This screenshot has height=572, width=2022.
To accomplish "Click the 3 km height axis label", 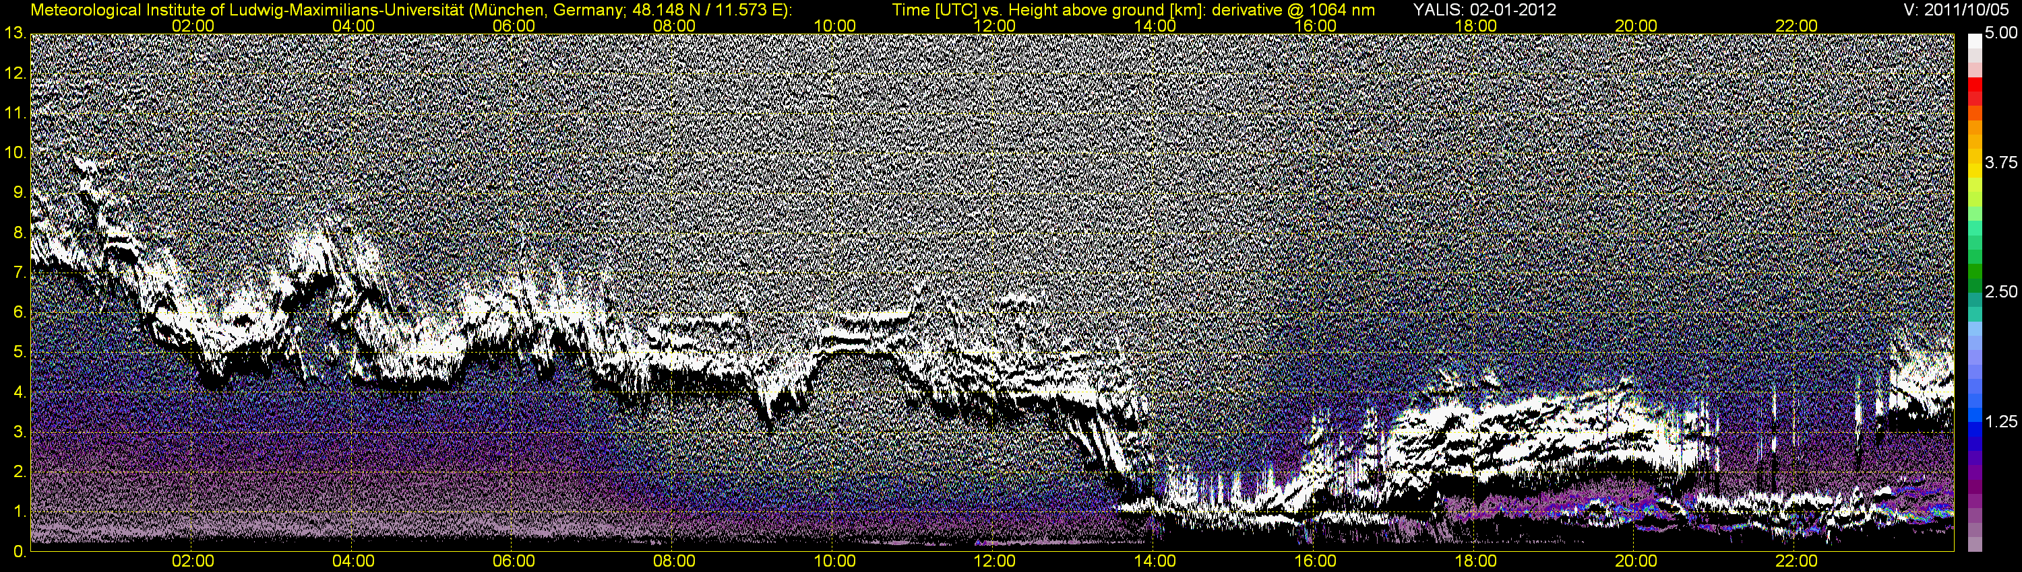I will [x=19, y=433].
